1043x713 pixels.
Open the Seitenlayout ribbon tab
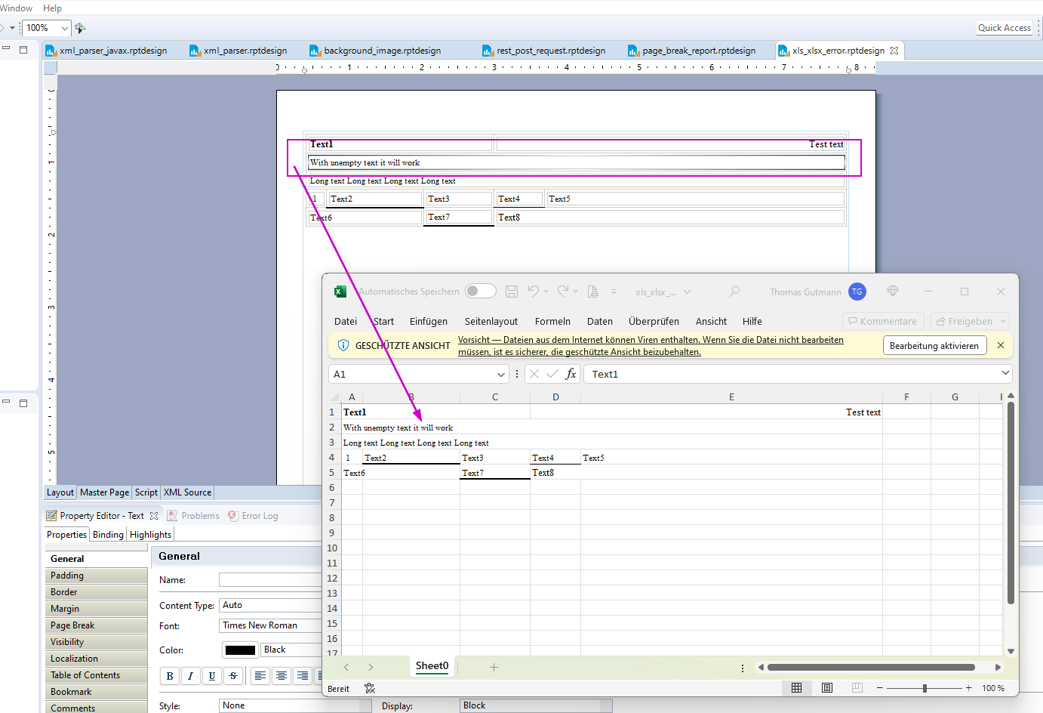[491, 321]
